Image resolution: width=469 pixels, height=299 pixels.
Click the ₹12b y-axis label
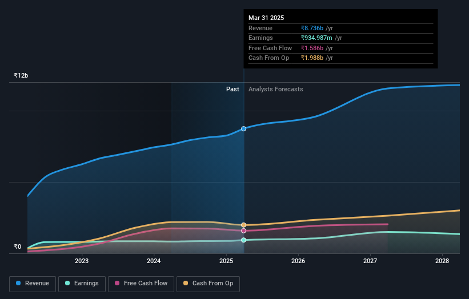point(21,75)
